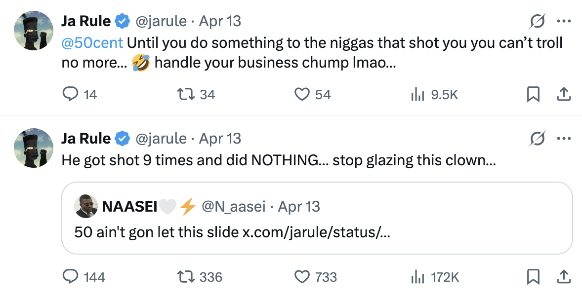
Task: Bookmark the first @50cent reply tweet
Action: [x=533, y=94]
